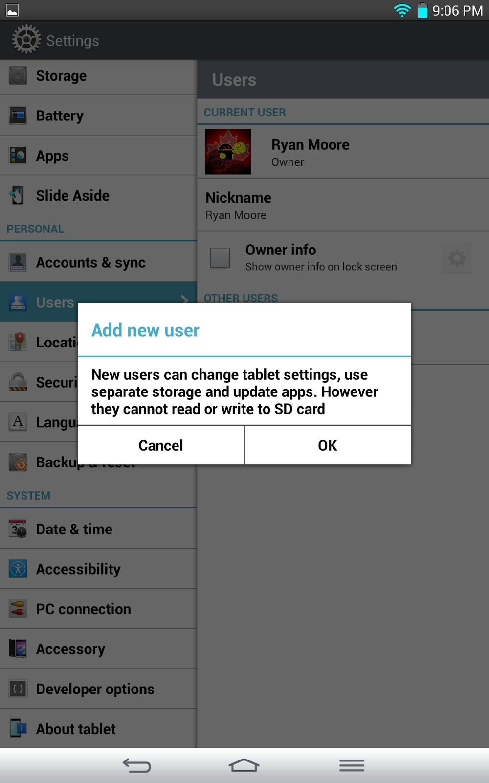Confirm OK in Add new user dialog

(328, 445)
